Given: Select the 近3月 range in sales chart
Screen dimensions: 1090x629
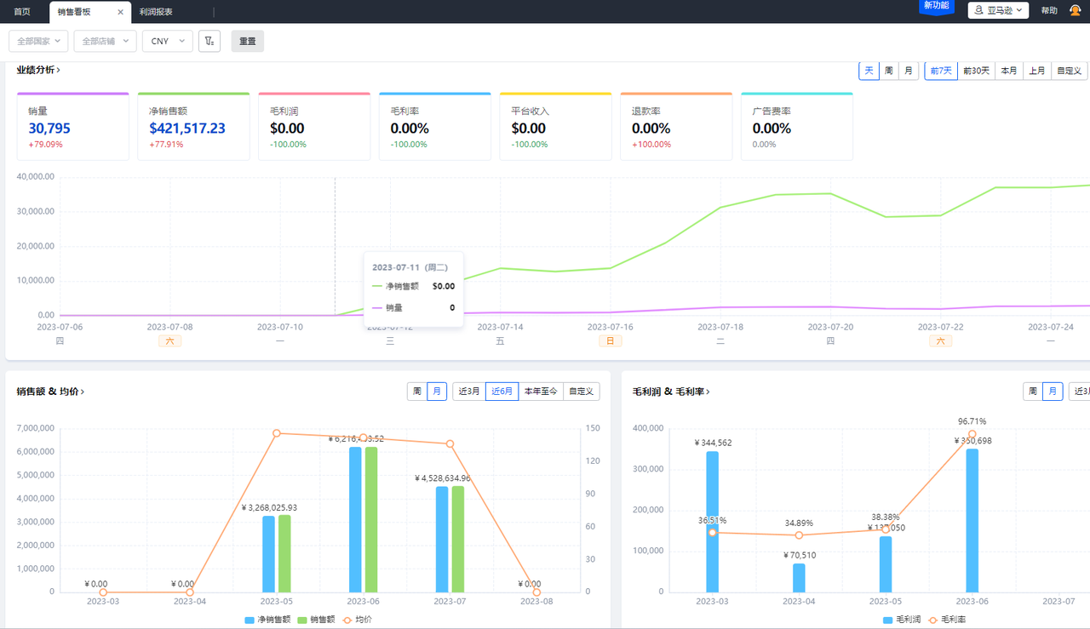Looking at the screenshot, I should [469, 392].
